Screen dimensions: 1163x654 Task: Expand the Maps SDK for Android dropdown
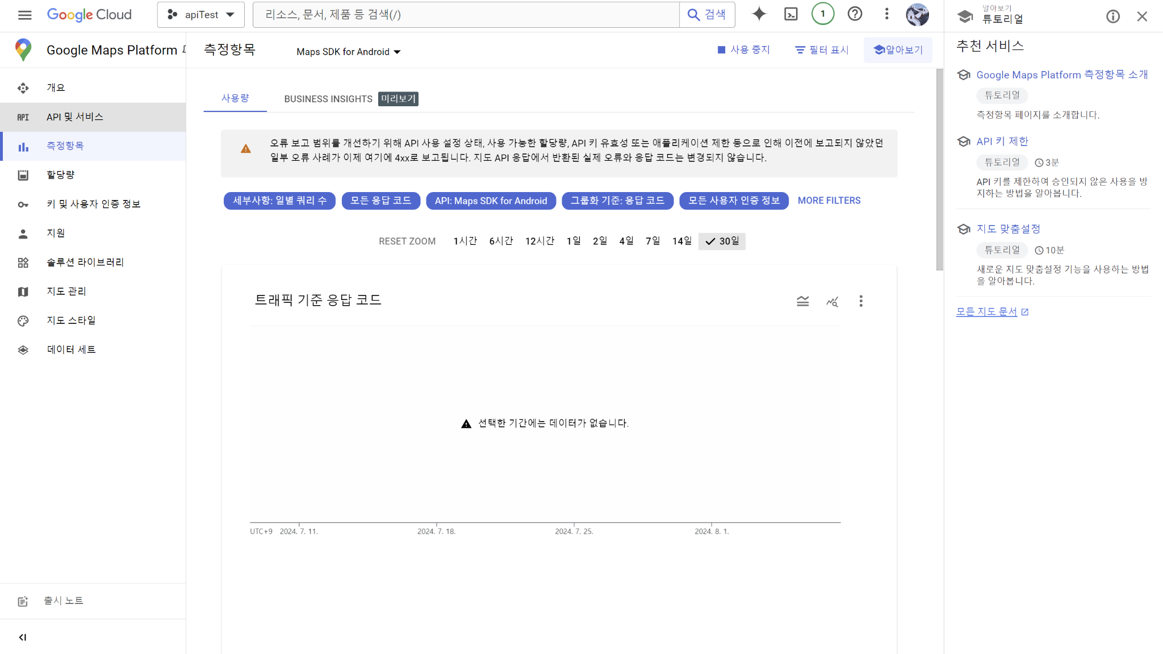coord(349,52)
